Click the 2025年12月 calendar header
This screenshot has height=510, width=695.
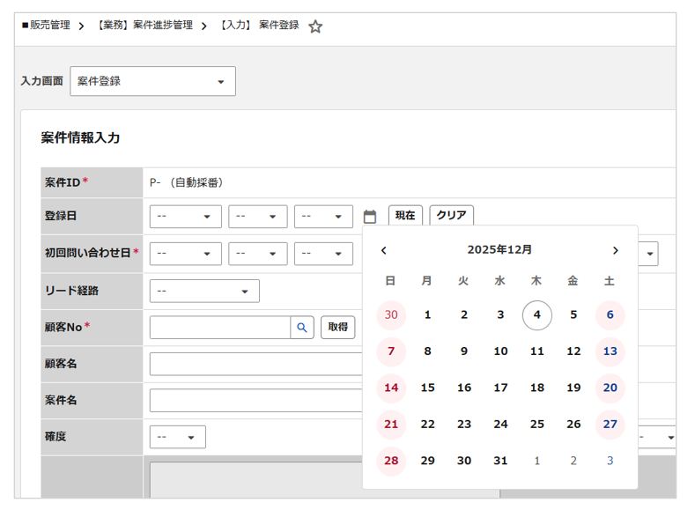[499, 250]
